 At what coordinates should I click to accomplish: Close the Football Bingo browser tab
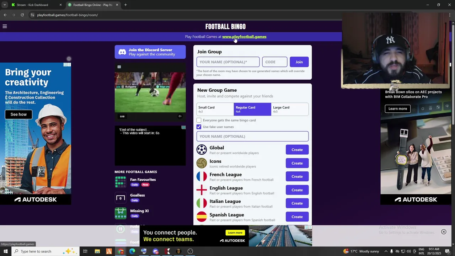(117, 5)
